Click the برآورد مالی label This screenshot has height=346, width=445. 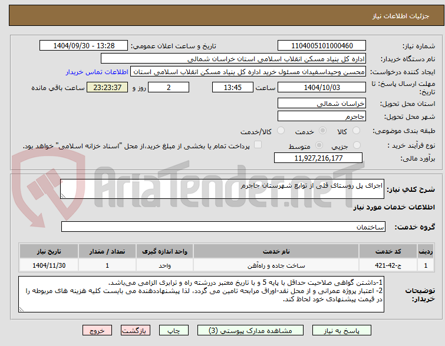tap(418, 158)
